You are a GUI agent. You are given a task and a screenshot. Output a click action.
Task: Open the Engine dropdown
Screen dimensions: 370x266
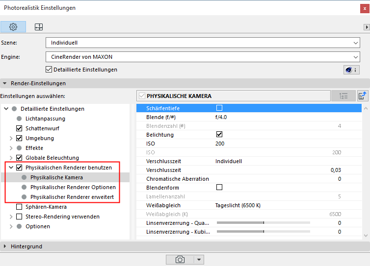203,57
